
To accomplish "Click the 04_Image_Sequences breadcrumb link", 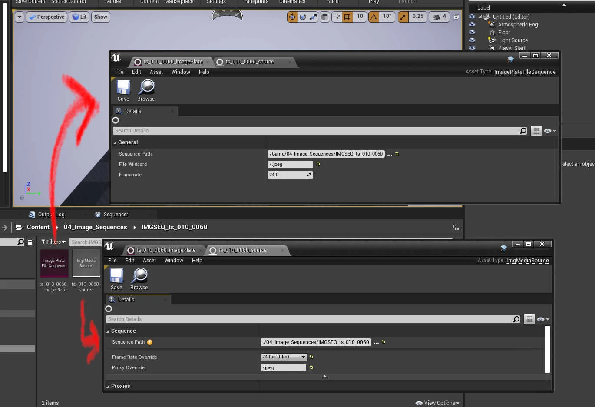I will [95, 227].
